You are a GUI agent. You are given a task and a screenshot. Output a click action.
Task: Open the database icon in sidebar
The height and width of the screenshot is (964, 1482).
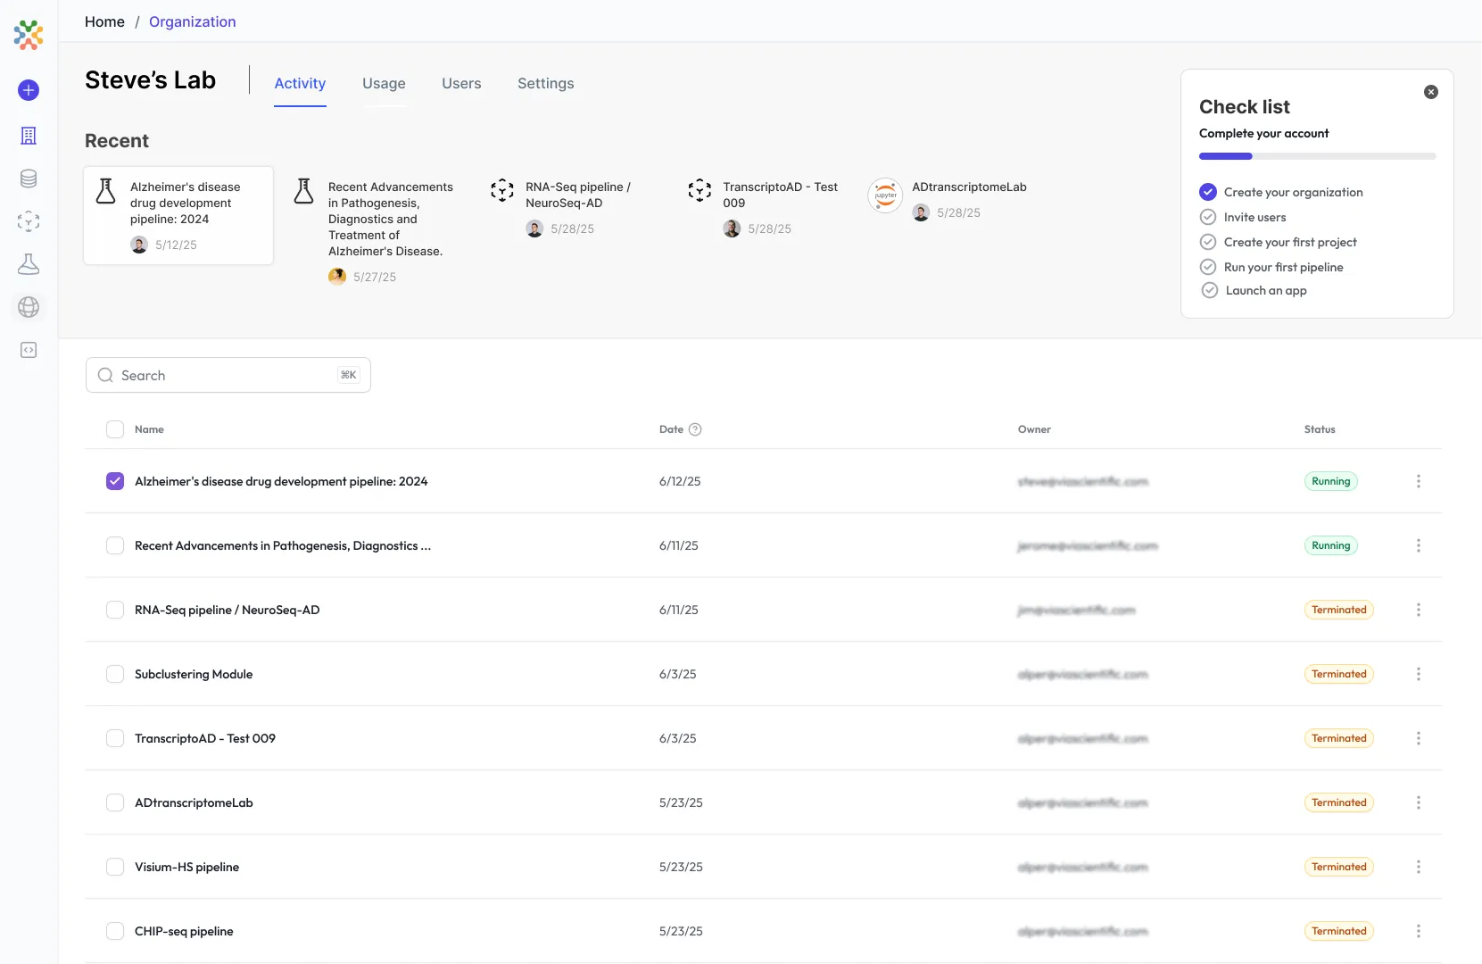(x=29, y=179)
